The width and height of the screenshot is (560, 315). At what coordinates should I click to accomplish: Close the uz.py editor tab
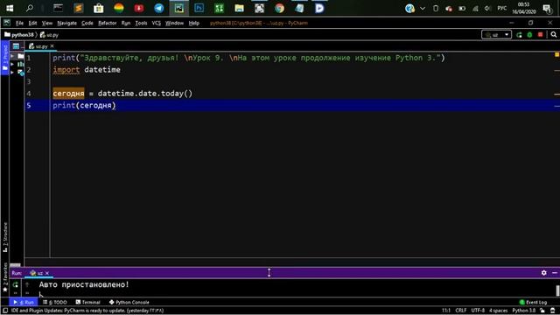click(x=52, y=46)
